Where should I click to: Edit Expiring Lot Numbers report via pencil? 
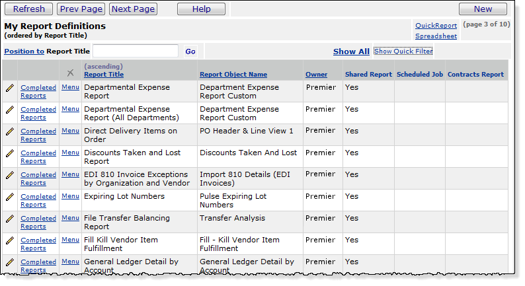pyautogui.click(x=9, y=196)
